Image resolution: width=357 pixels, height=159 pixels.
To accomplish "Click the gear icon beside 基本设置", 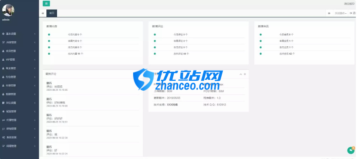I will point(3,34).
